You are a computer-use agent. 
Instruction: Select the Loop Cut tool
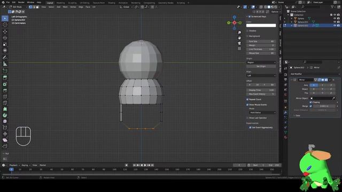click(5, 97)
